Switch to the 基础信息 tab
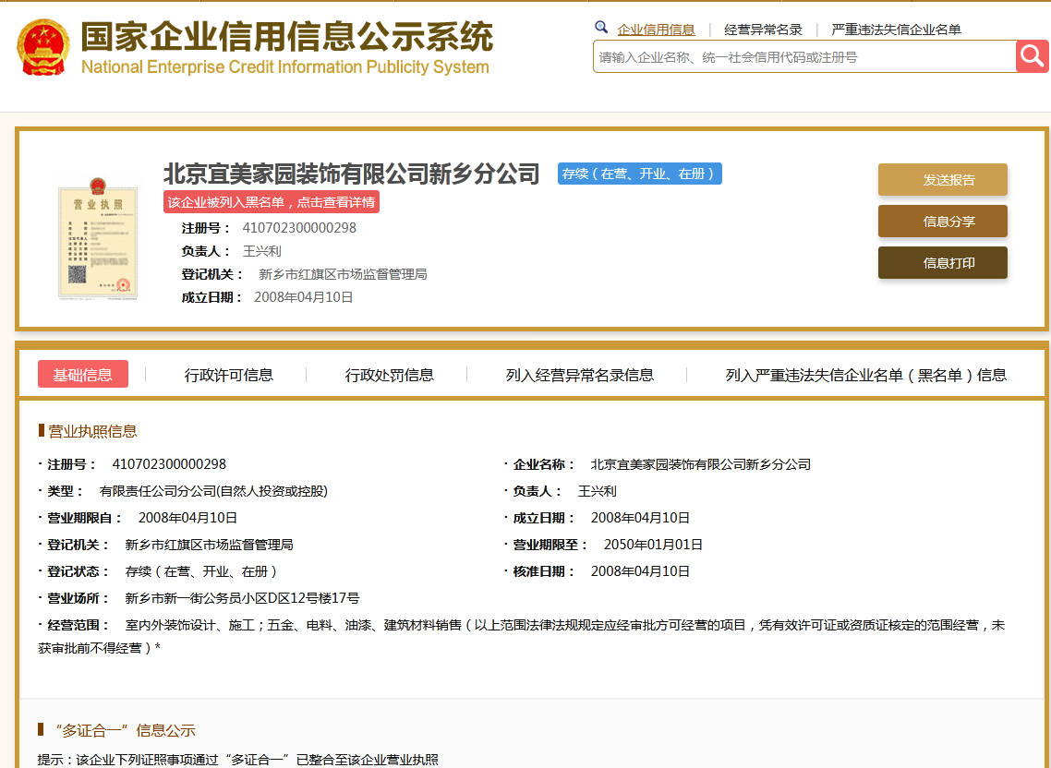 83,375
